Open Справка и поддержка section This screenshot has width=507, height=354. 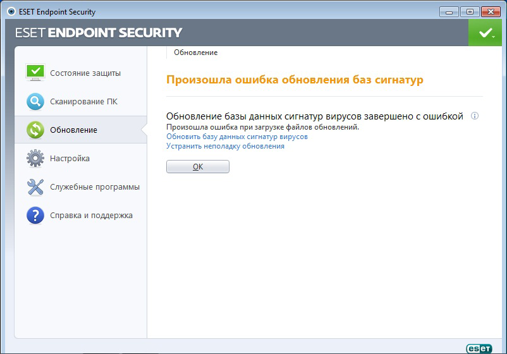point(91,215)
